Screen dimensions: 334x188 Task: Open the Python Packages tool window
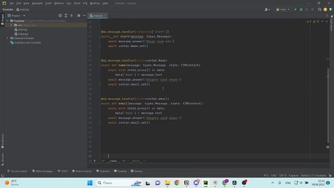42,171
